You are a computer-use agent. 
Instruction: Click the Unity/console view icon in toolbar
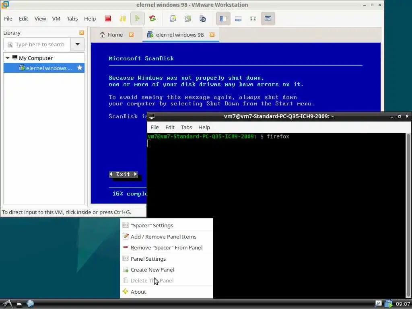(x=268, y=19)
